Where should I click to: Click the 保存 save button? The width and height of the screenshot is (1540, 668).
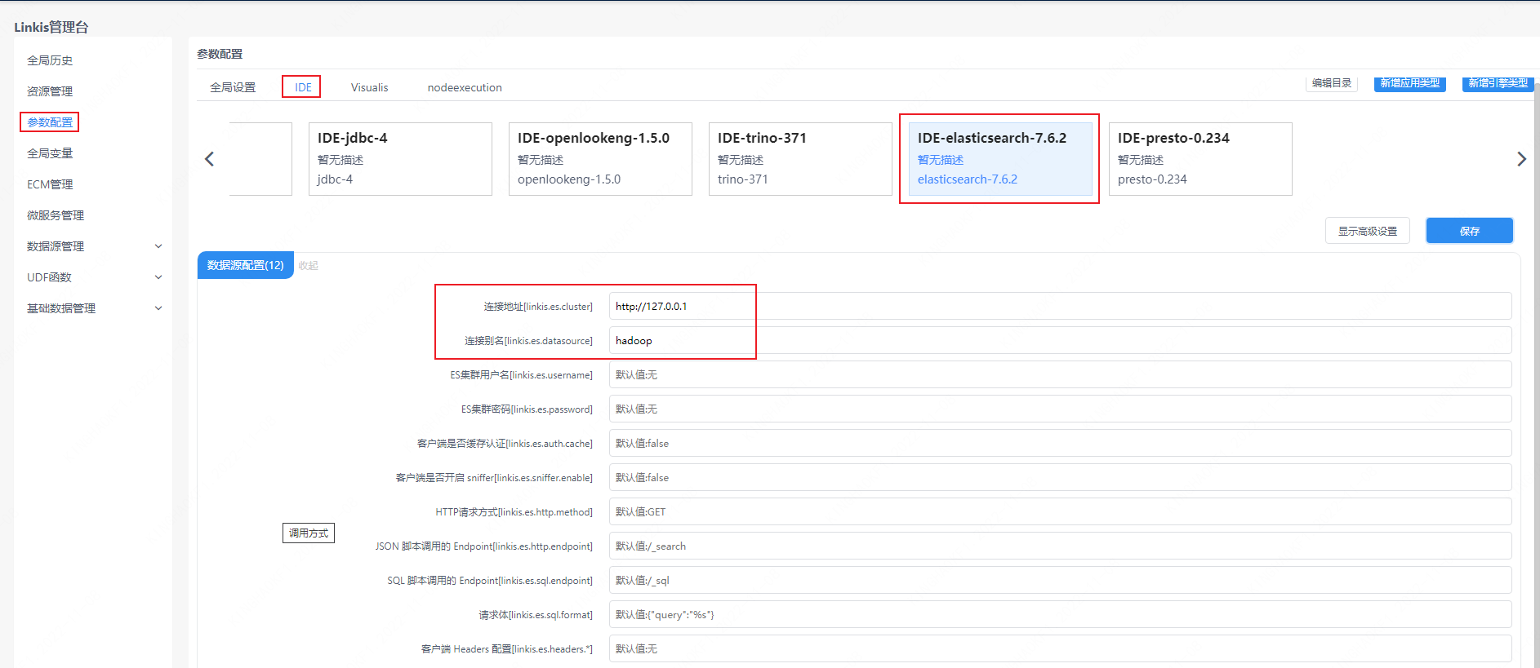click(1468, 231)
